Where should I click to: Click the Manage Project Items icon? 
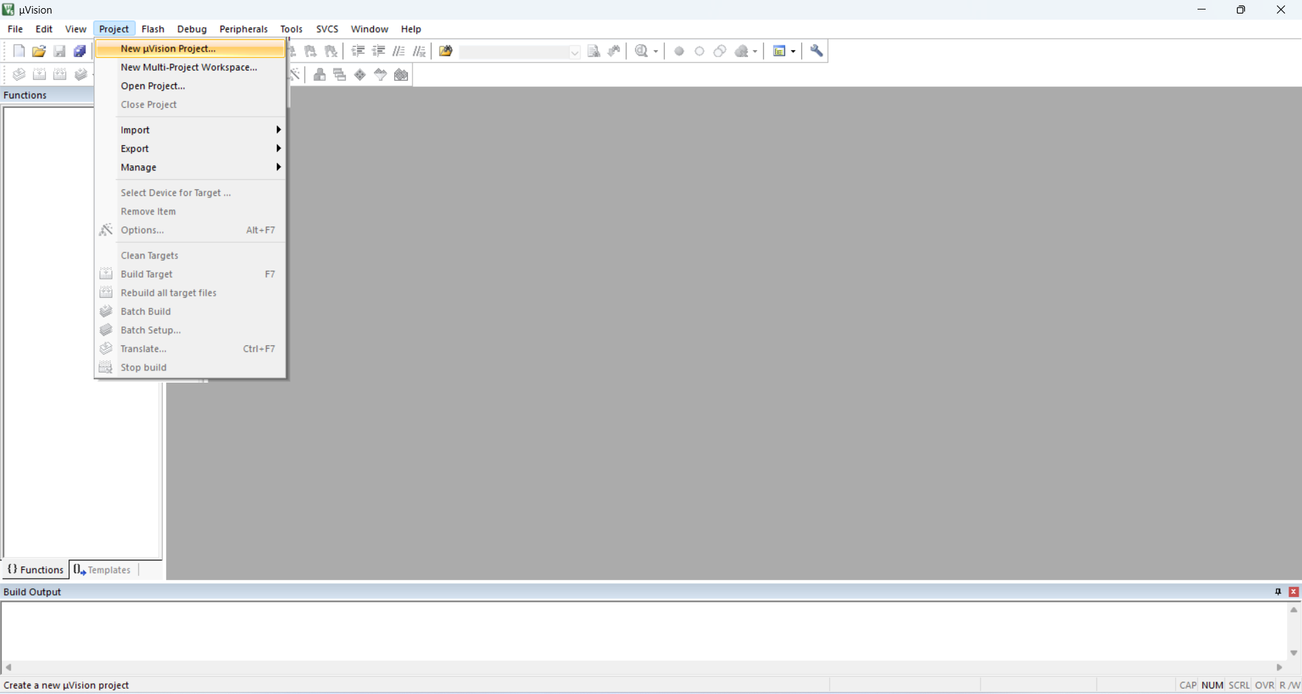click(x=320, y=75)
